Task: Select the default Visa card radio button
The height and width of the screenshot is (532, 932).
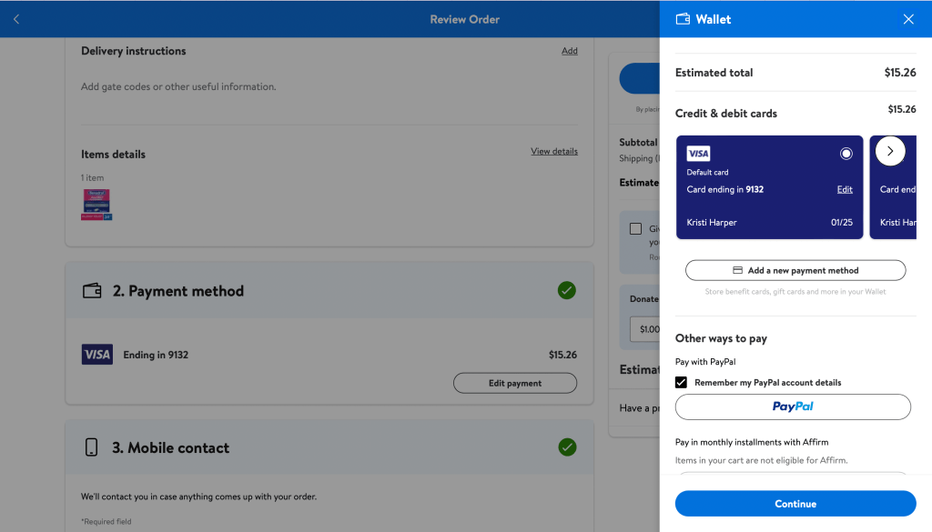Action: coord(846,151)
